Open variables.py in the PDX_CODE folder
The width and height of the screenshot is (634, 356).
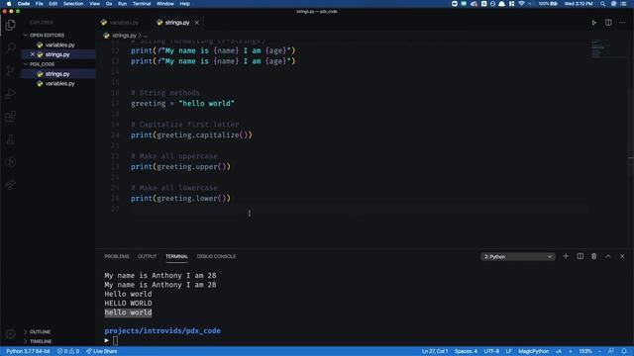point(59,83)
